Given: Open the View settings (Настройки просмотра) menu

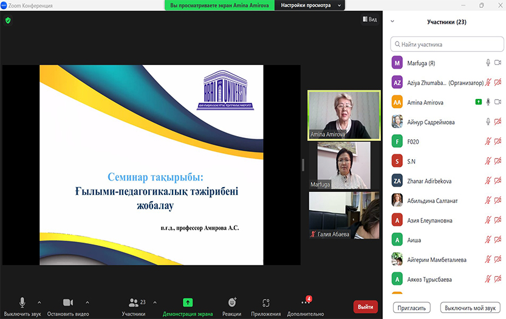Looking at the screenshot, I should pyautogui.click(x=305, y=5).
